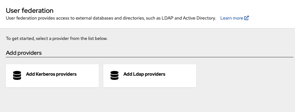This screenshot has width=295, height=112.
Task: Click the database icon for Kerberos providers
Action: click(17, 75)
